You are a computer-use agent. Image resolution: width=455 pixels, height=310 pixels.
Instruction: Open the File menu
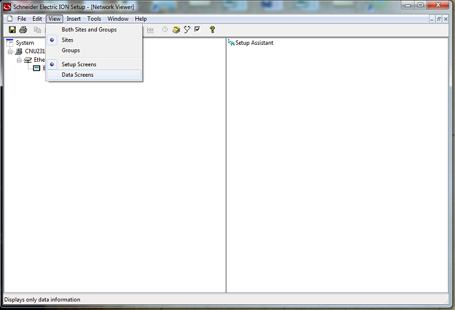[21, 19]
